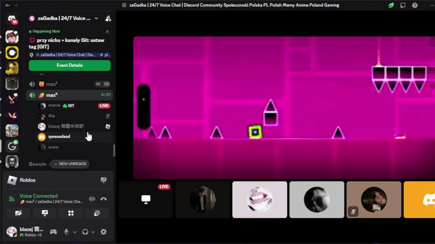This screenshot has width=435, height=244.
Task: Open User Settings gear
Action: (104, 232)
